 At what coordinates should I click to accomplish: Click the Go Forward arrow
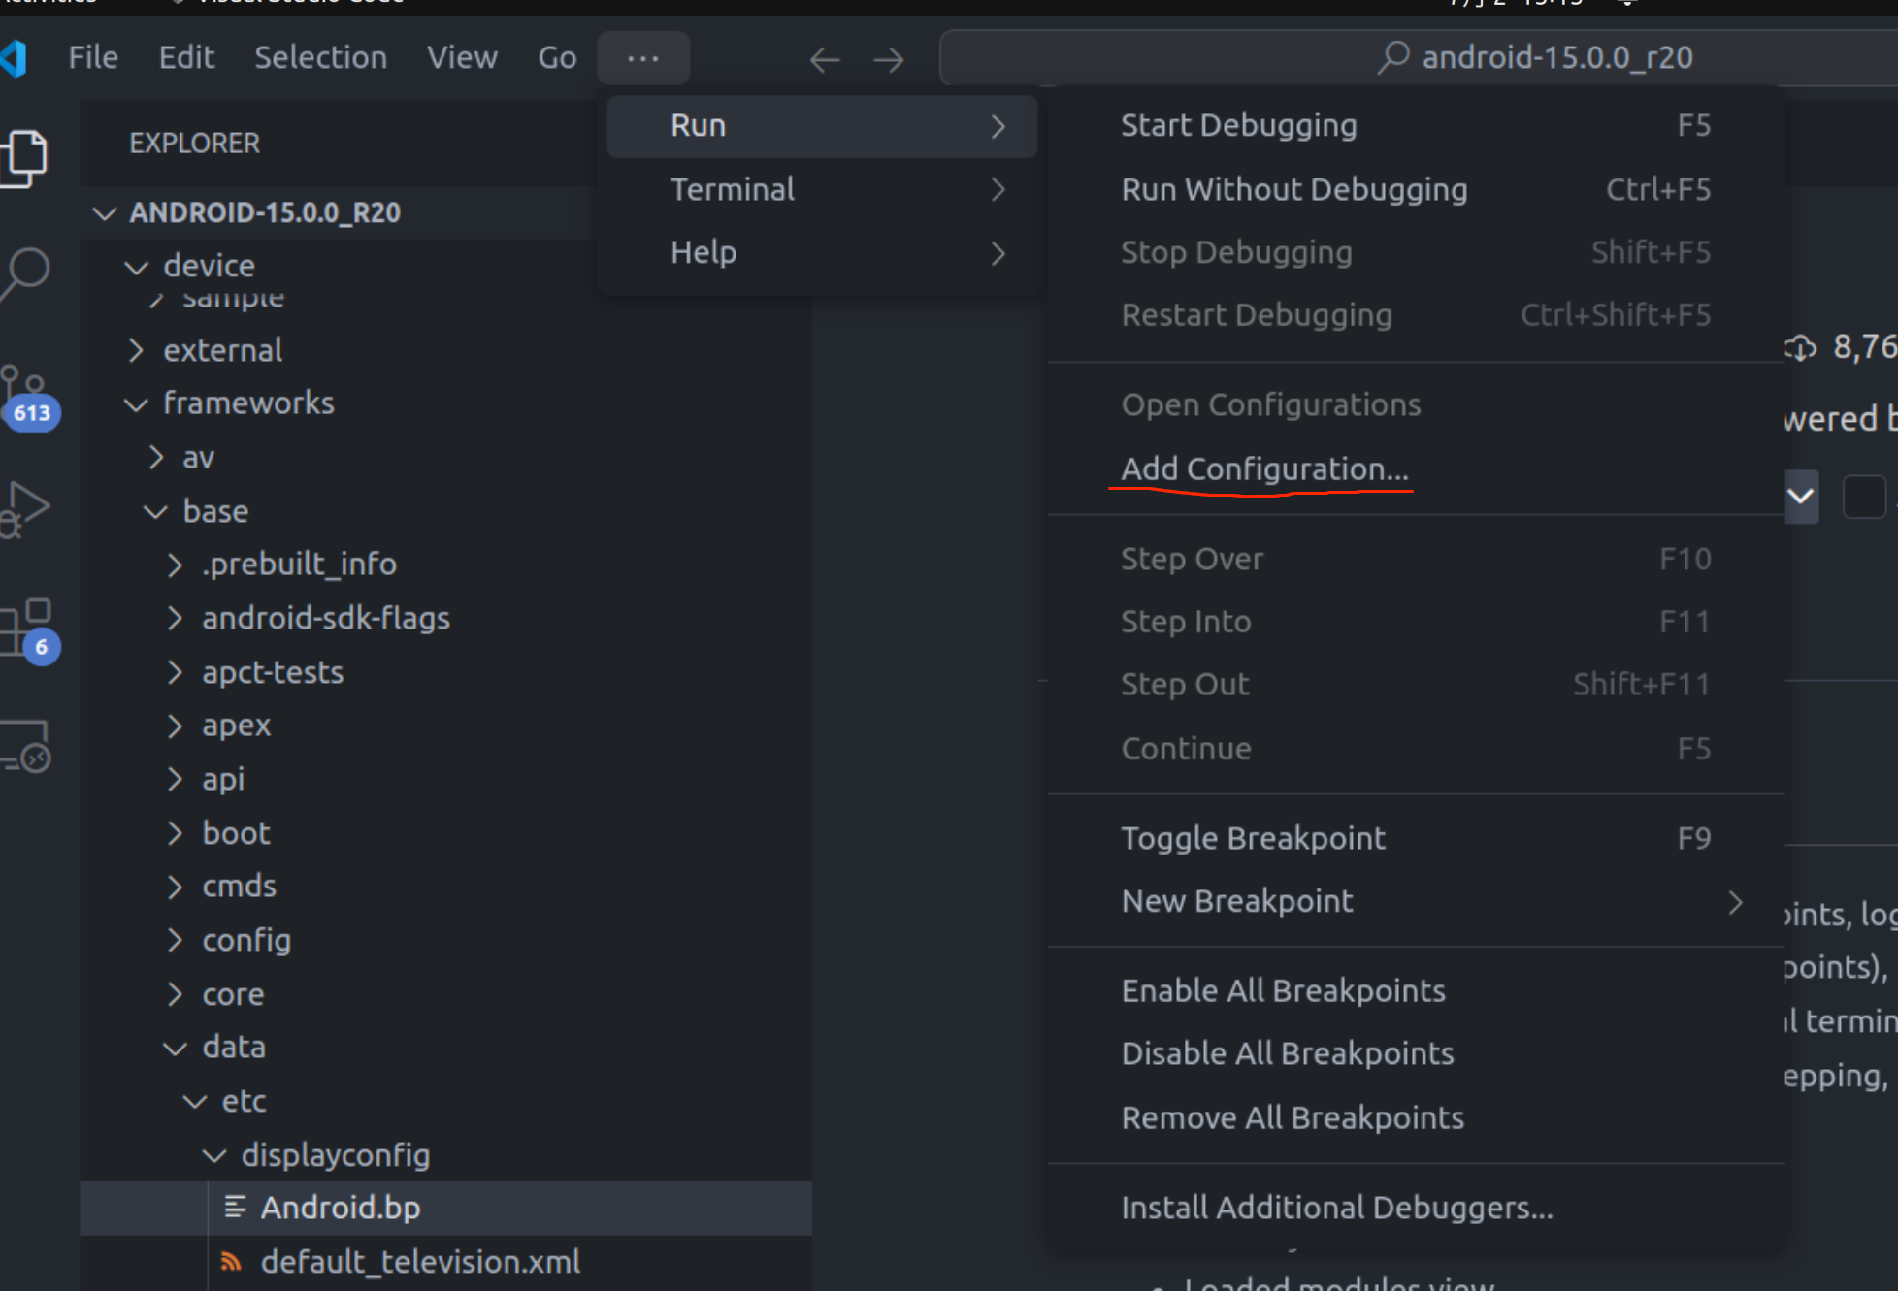click(888, 60)
